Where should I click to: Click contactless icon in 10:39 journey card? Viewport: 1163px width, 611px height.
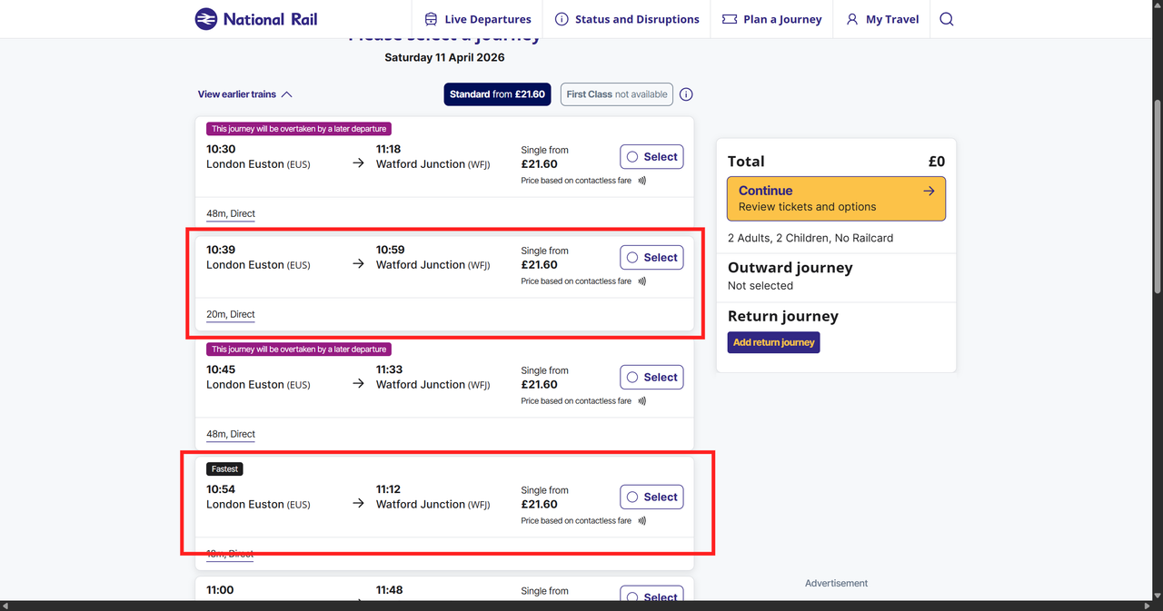pyautogui.click(x=642, y=281)
